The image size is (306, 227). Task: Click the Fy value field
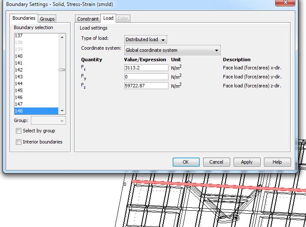[146, 77]
